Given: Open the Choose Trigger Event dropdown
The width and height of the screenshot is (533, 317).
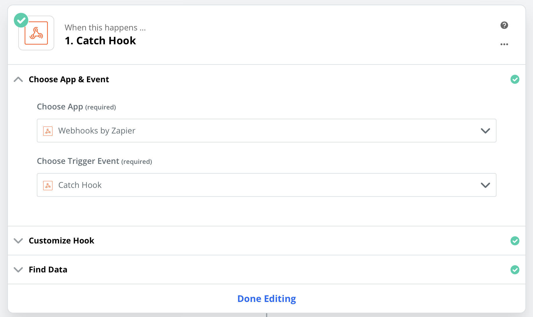Looking at the screenshot, I should (485, 185).
